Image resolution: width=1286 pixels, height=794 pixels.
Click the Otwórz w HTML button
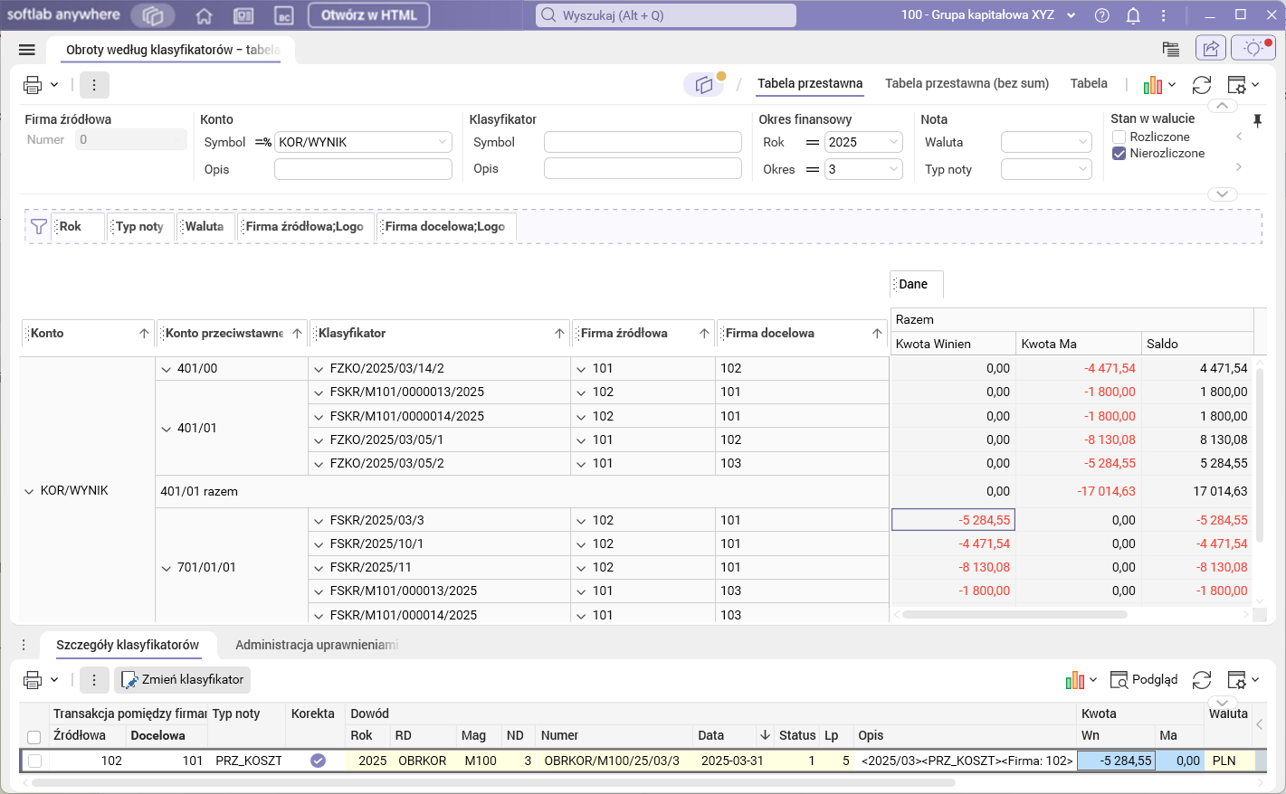368,15
